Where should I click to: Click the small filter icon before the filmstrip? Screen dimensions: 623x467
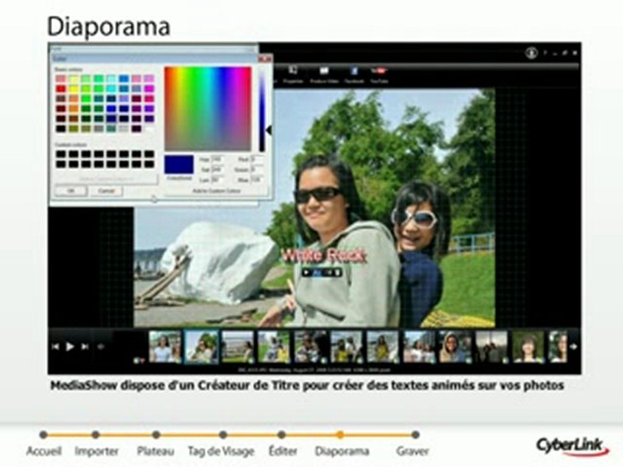[139, 361]
